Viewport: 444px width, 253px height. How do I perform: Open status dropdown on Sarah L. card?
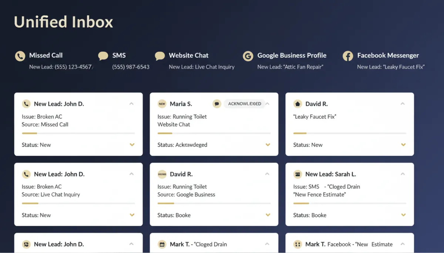[x=404, y=215]
